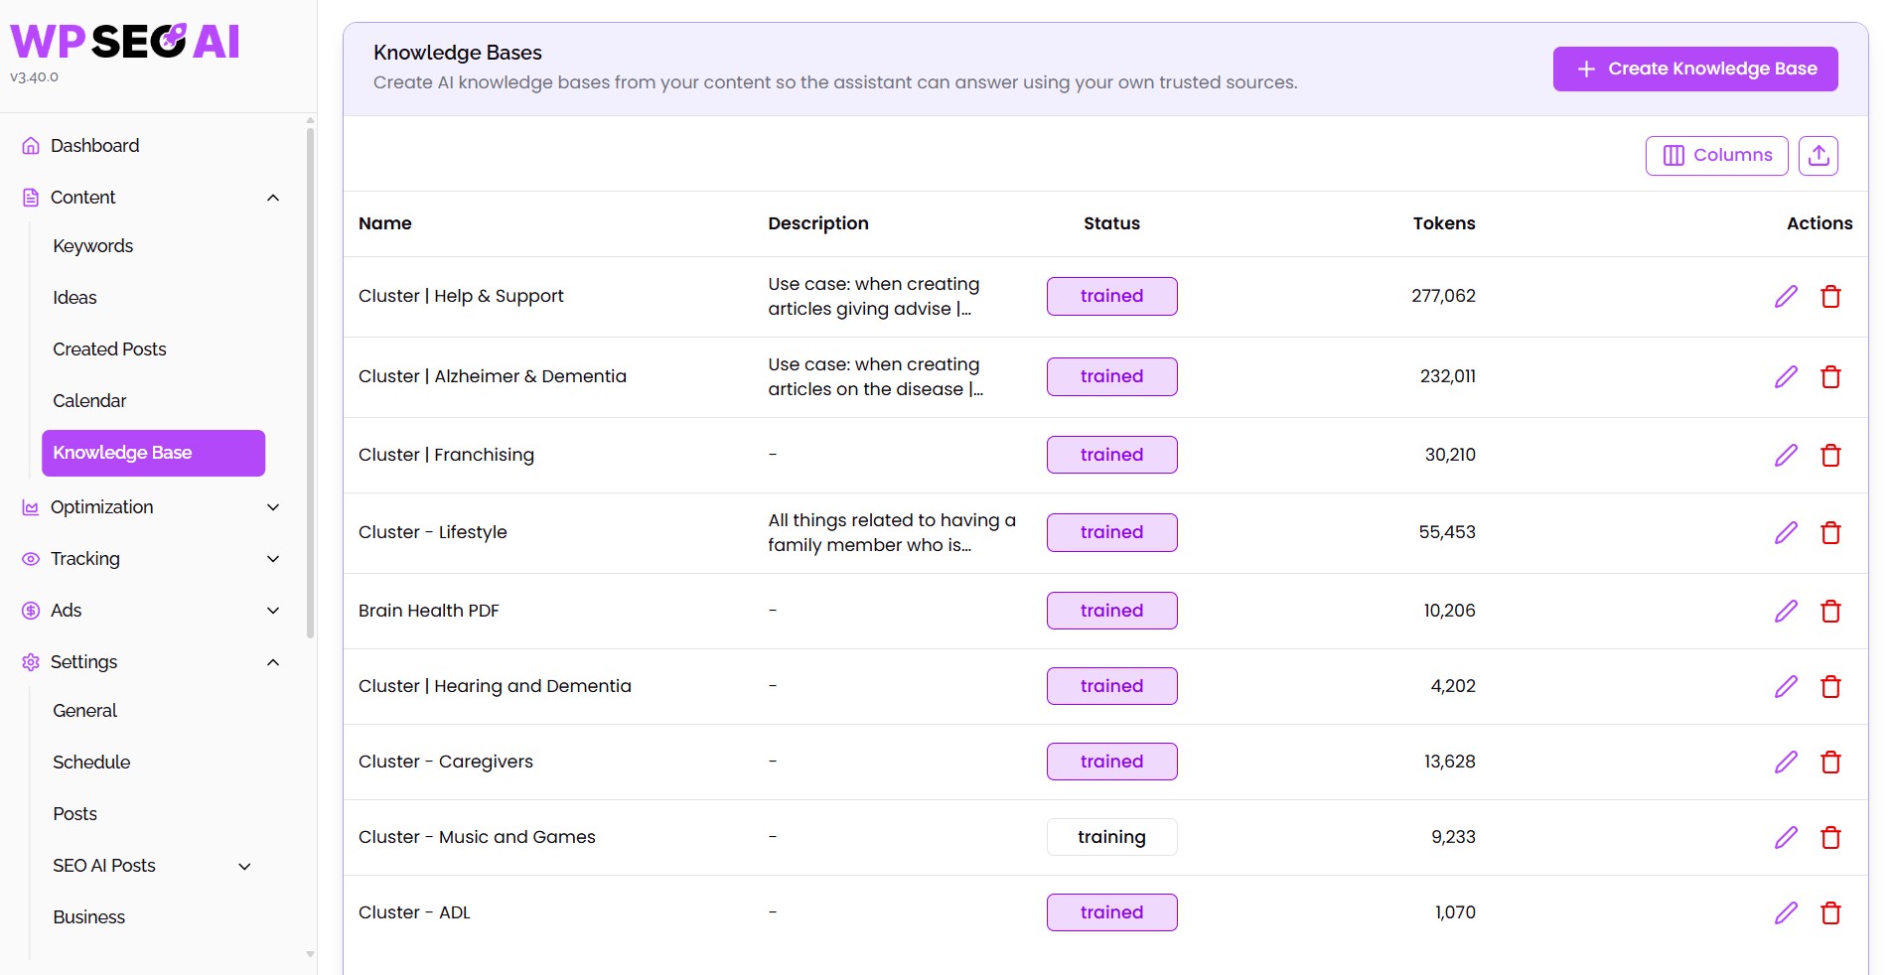Viewport: 1893px width, 975px height.
Task: Select the Knowledge Base menu item
Action: (x=153, y=453)
